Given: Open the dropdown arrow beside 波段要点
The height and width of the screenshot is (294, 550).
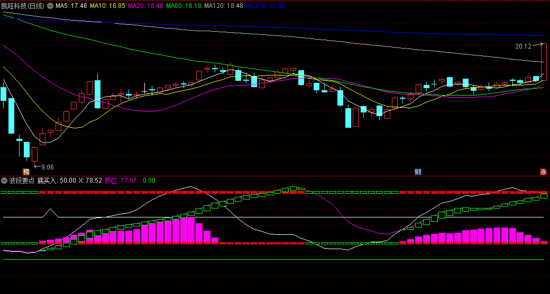Looking at the screenshot, I should click(4, 181).
